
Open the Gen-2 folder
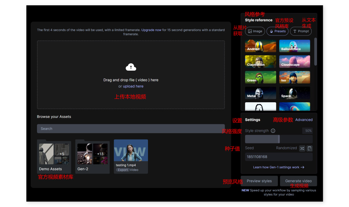(92, 156)
